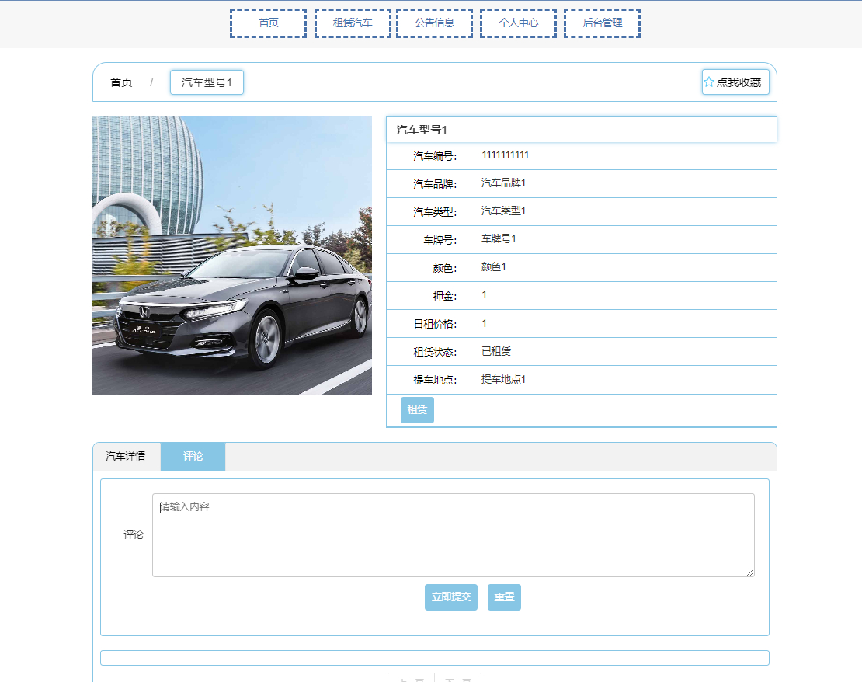Click the star icon to favorite
The width and height of the screenshot is (862, 682).
click(709, 82)
